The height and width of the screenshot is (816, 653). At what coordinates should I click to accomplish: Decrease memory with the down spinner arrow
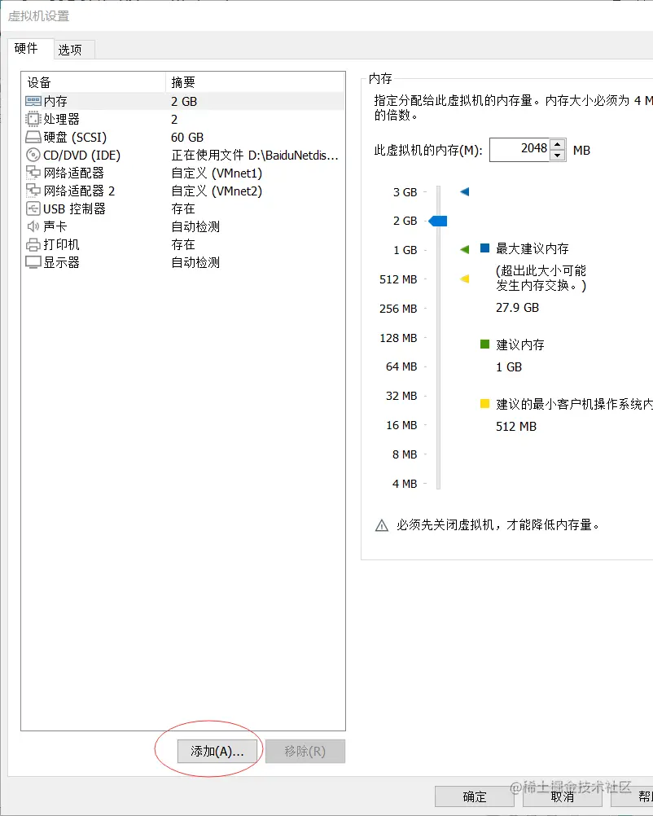[x=557, y=155]
